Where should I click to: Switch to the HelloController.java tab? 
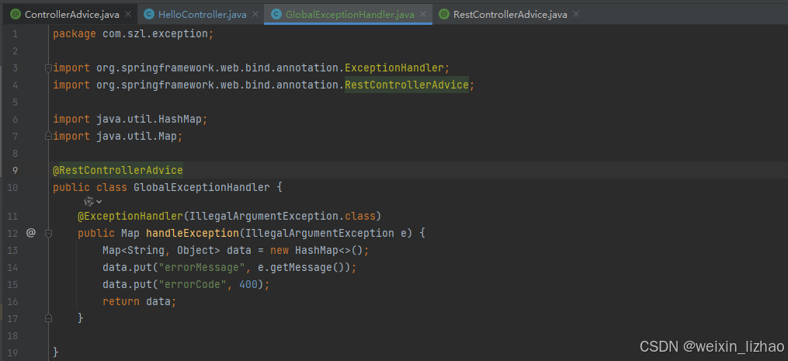click(x=202, y=15)
